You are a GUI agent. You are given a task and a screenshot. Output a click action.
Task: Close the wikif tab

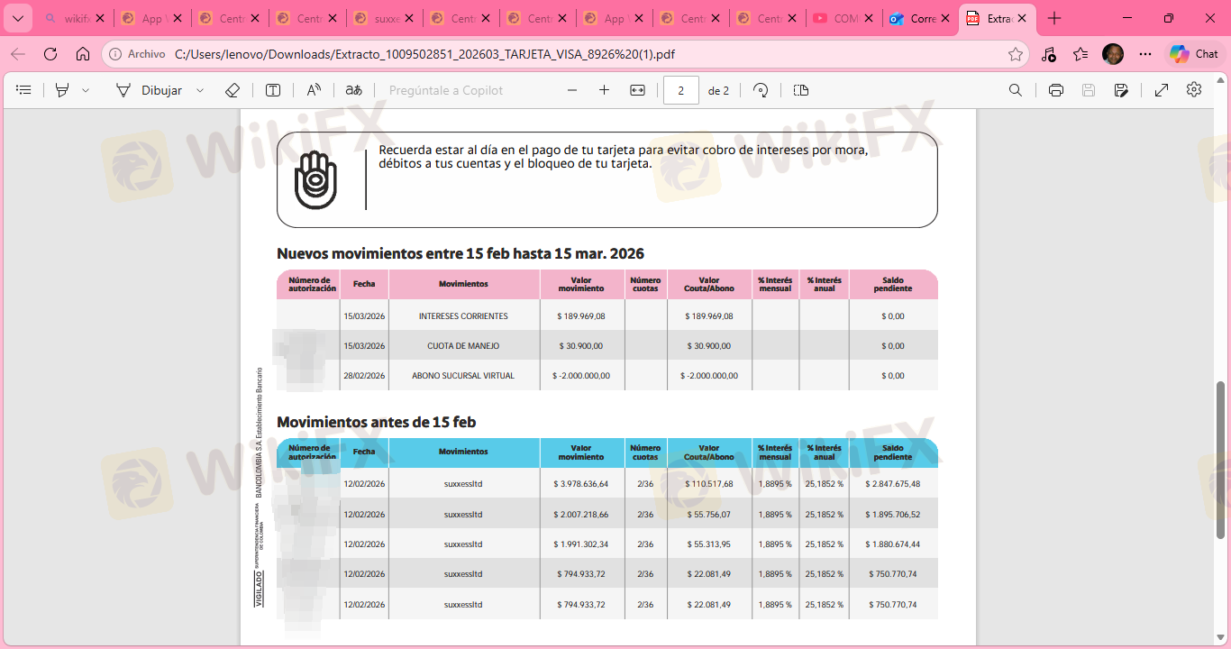point(99,18)
